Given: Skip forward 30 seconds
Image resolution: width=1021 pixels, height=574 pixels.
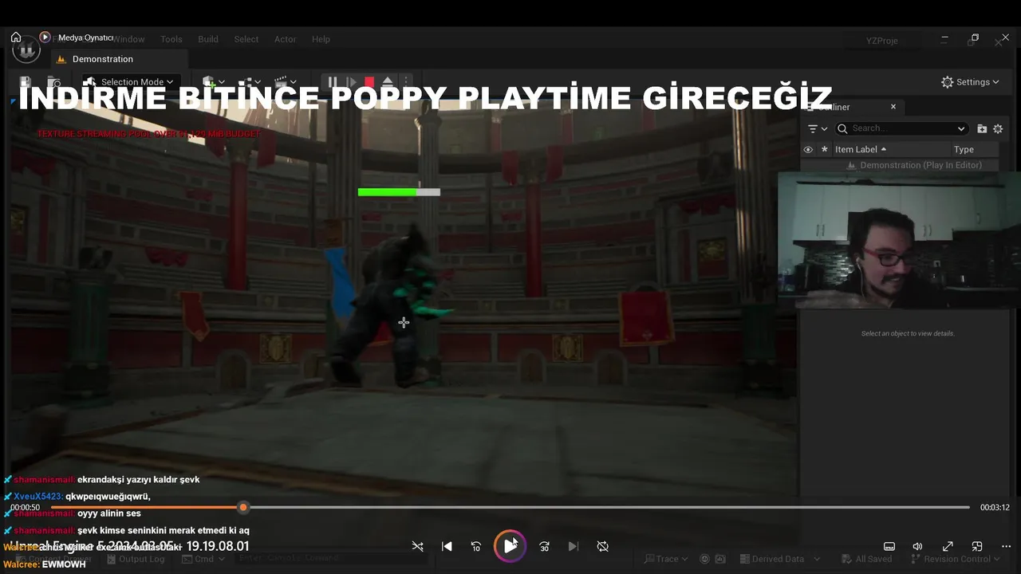Looking at the screenshot, I should [544, 546].
